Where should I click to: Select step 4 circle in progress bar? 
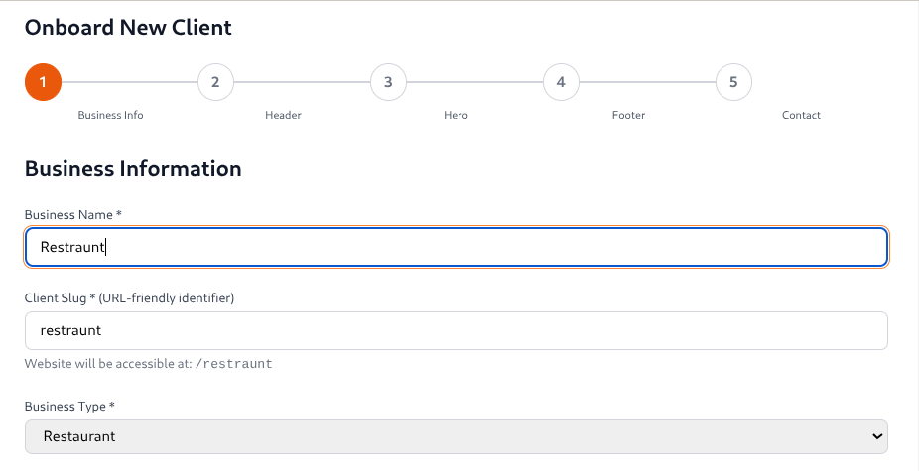point(561,82)
